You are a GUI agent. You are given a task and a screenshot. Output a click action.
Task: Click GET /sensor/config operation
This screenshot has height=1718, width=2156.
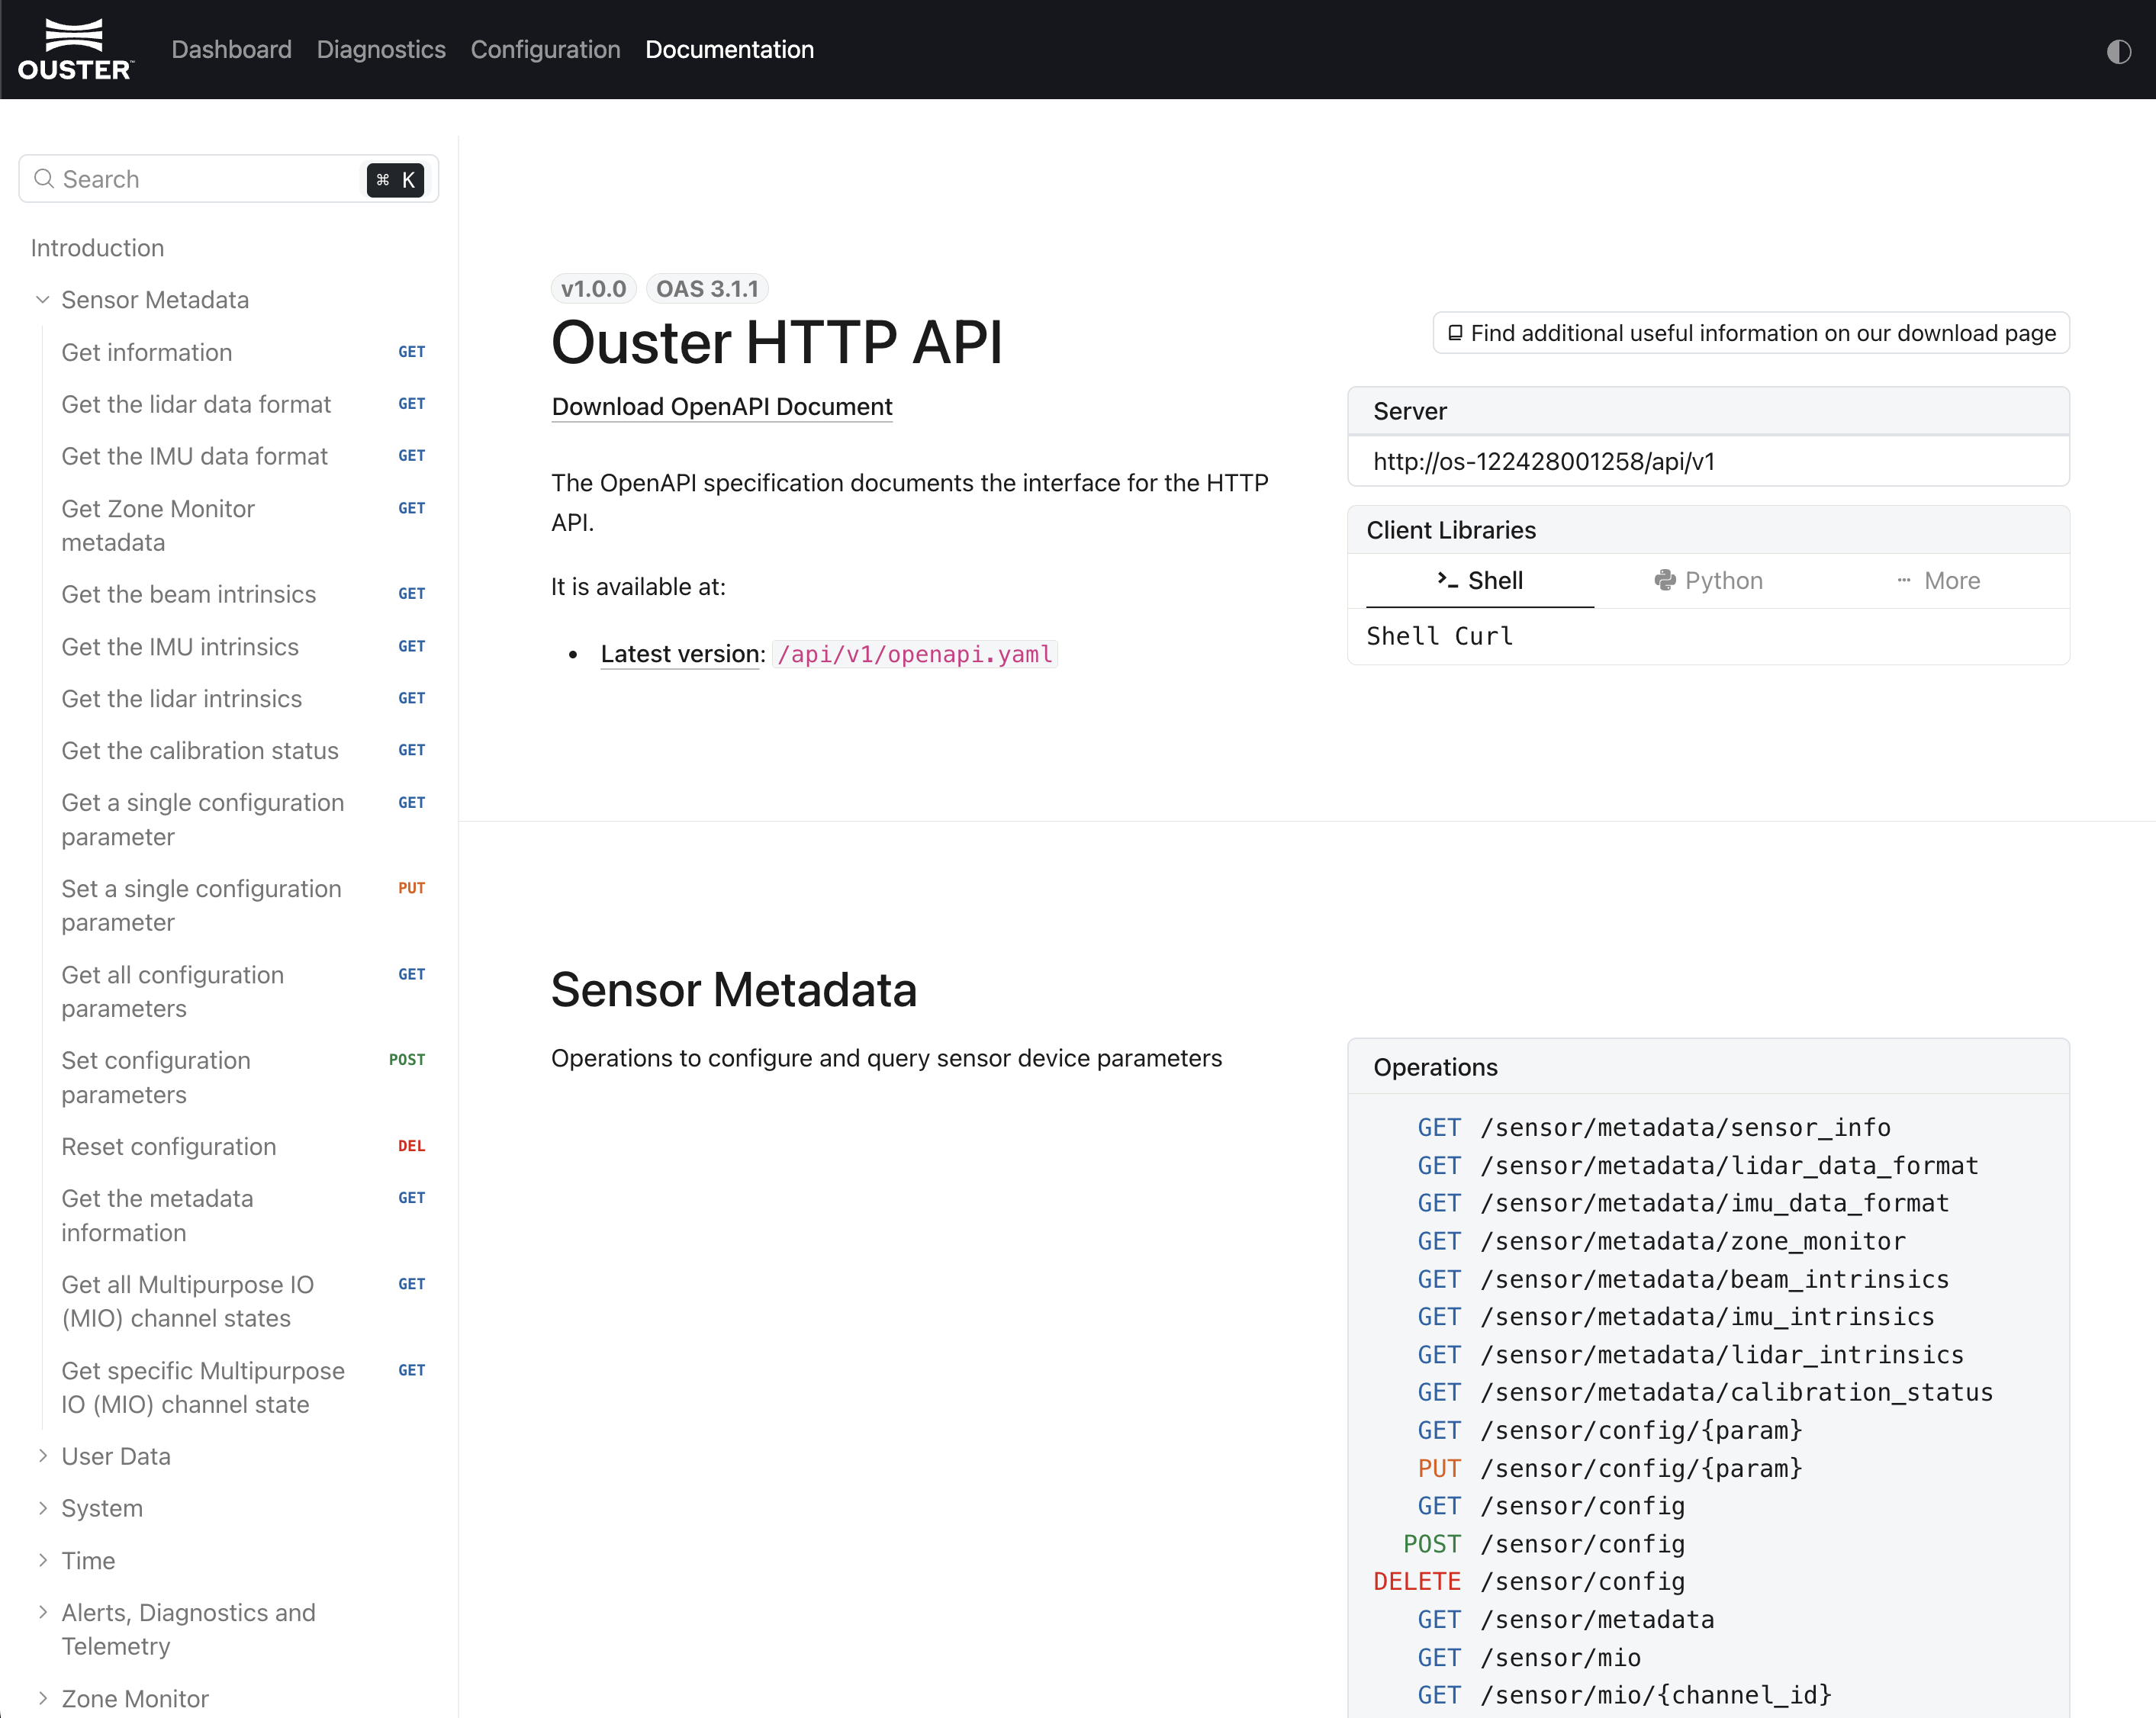1551,1506
